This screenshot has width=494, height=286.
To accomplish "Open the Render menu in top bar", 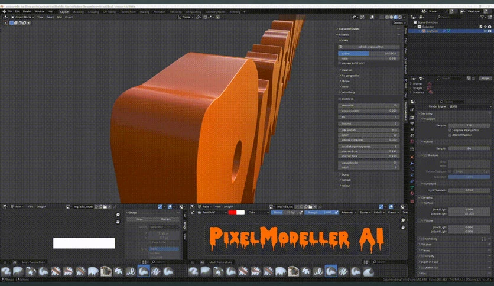I will (27, 11).
